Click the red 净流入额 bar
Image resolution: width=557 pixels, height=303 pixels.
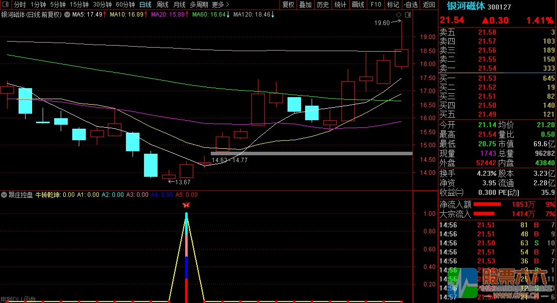click(487, 204)
